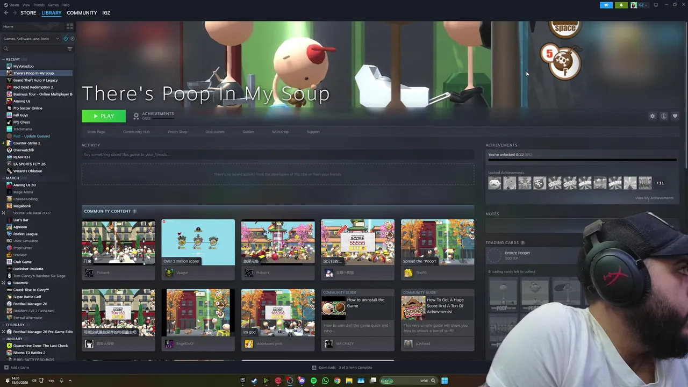Click the first locked achievement icon
688x387 pixels.
point(494,183)
